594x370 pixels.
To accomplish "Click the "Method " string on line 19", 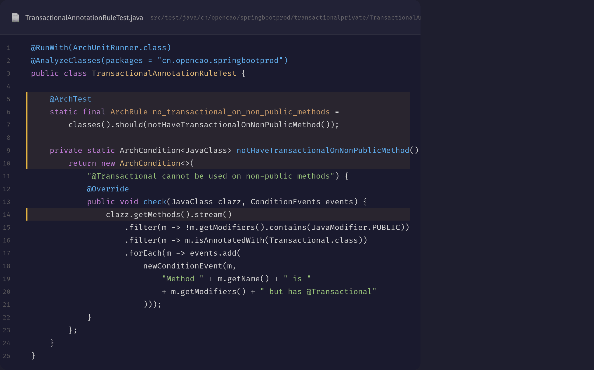I will click(183, 279).
